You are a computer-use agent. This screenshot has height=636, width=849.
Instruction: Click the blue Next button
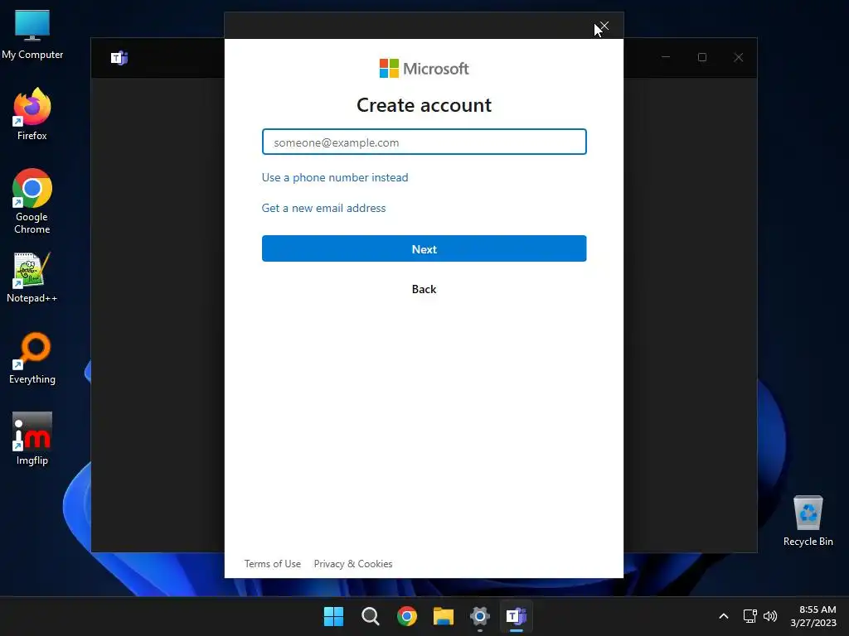(x=424, y=248)
